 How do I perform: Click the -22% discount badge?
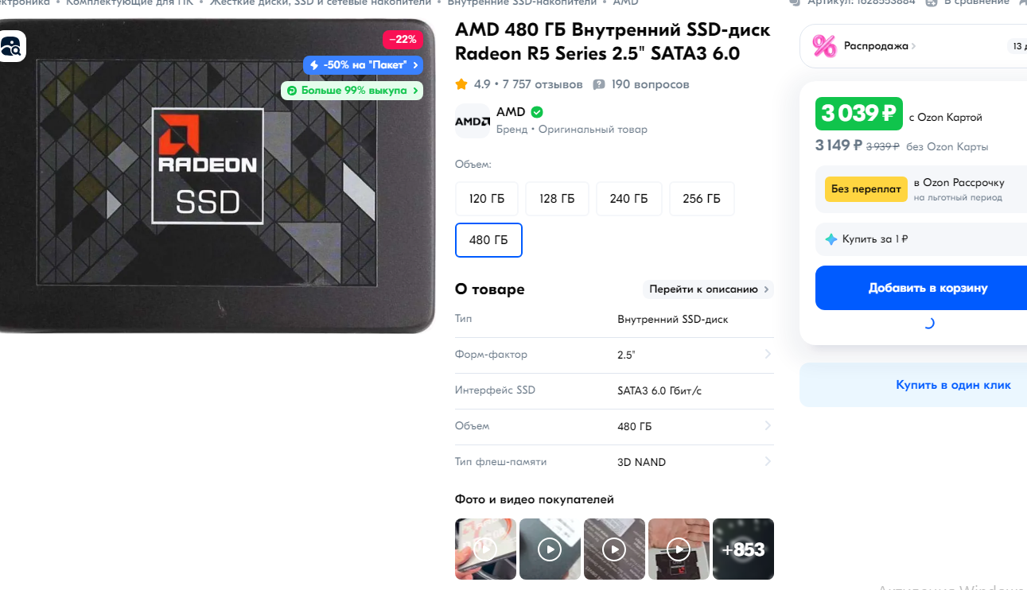[403, 39]
